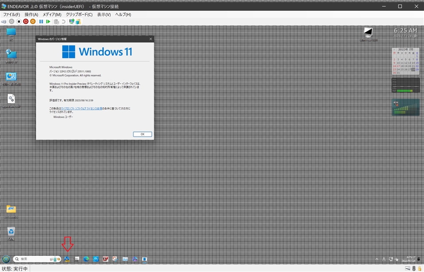Click the mouse status icon in status bar
The image size is (424, 272).
click(414, 269)
